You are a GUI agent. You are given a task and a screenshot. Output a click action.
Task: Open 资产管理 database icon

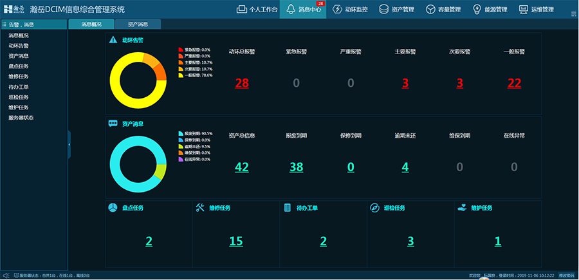pyautogui.click(x=384, y=10)
